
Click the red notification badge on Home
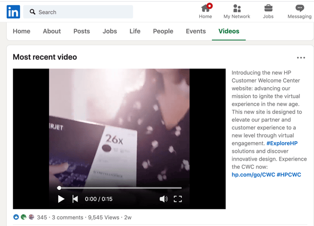(x=209, y=6)
